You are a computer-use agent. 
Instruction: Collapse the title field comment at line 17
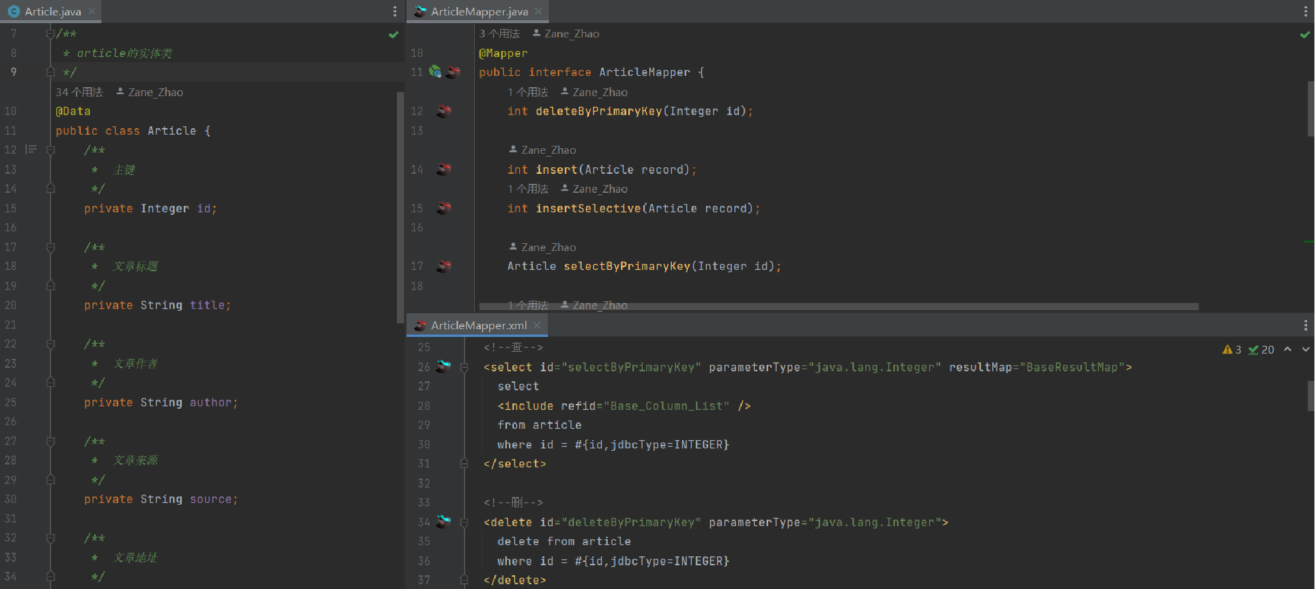pos(50,247)
